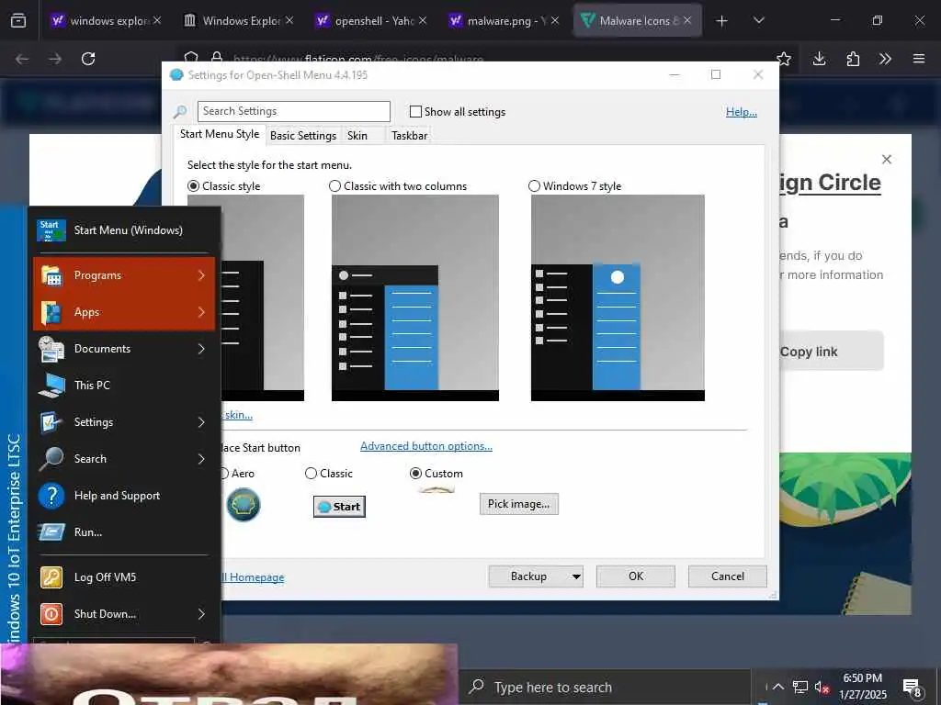This screenshot has height=705, width=941.
Task: Open the Backup dropdown button
Action: pos(536,576)
